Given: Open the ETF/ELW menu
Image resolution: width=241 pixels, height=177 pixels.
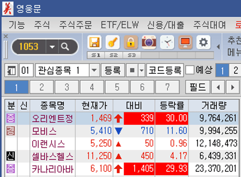Looking at the screenshot, I should [120, 25].
